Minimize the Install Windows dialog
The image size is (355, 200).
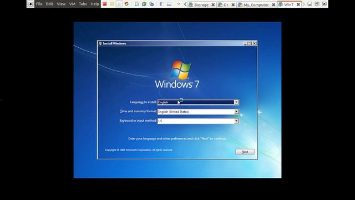245,43
